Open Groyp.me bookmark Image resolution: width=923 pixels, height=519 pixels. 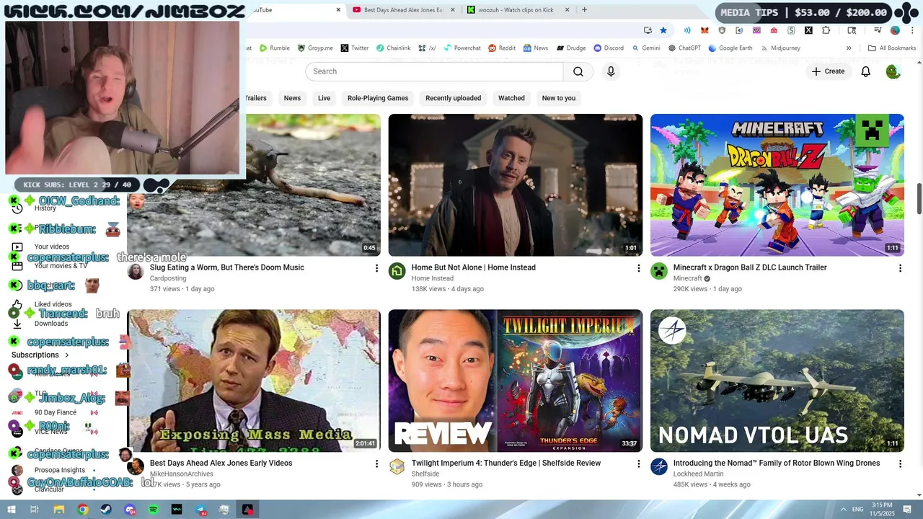click(x=315, y=48)
